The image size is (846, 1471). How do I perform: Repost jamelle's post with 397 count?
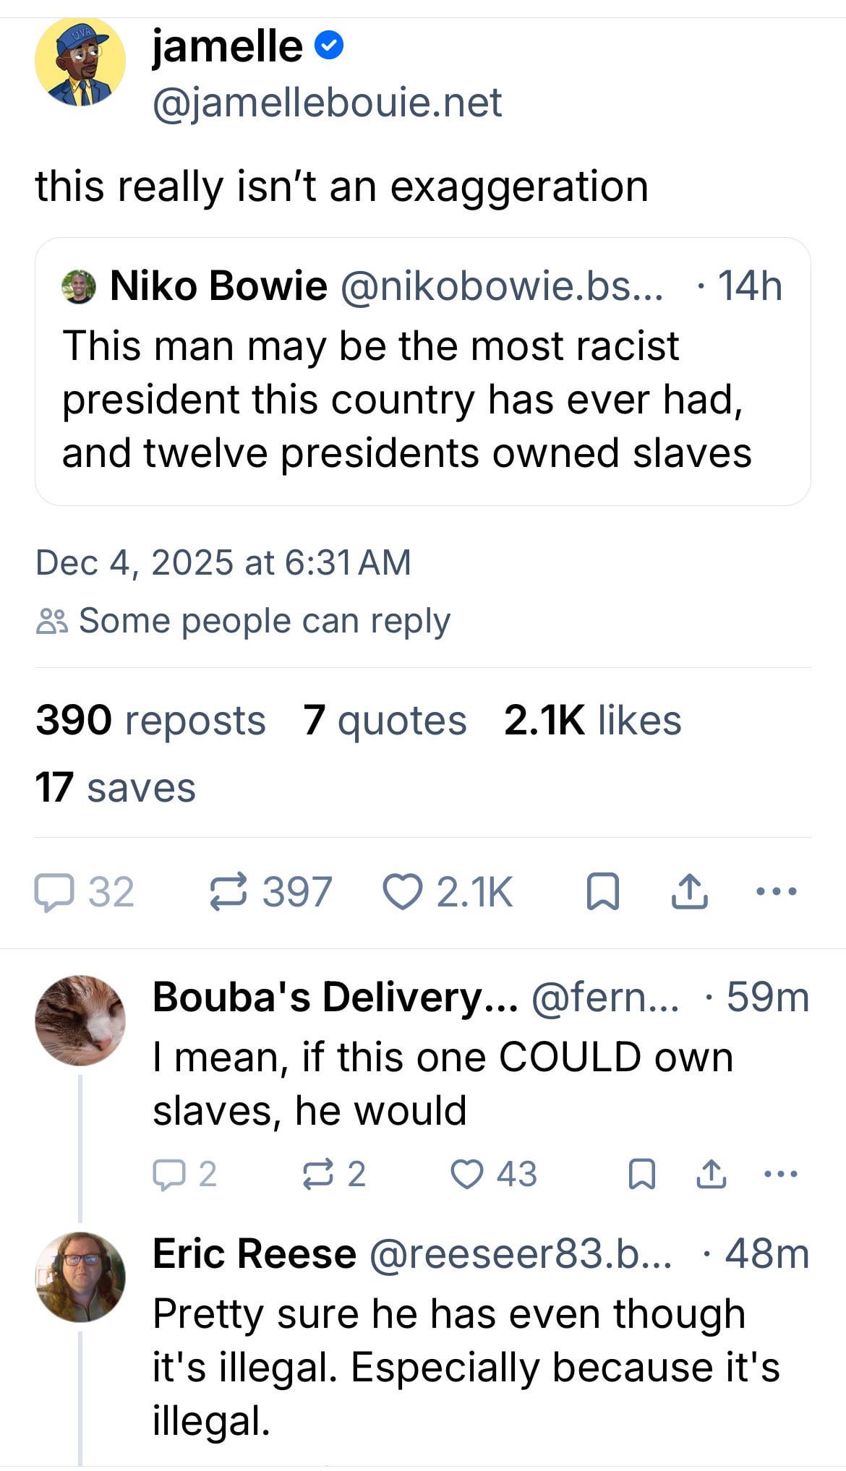[228, 892]
